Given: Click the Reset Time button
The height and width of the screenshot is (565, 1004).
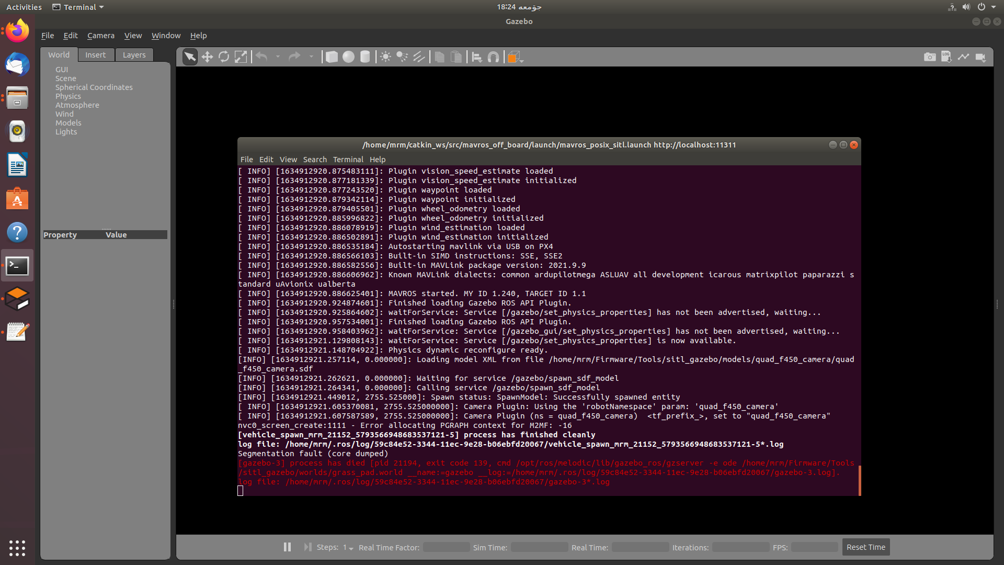Looking at the screenshot, I should coord(866,547).
